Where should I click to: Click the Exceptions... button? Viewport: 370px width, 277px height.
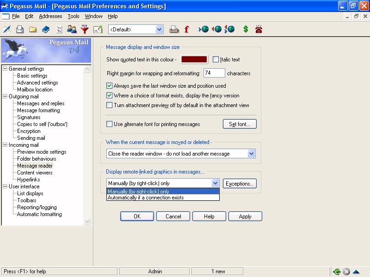[x=240, y=183]
